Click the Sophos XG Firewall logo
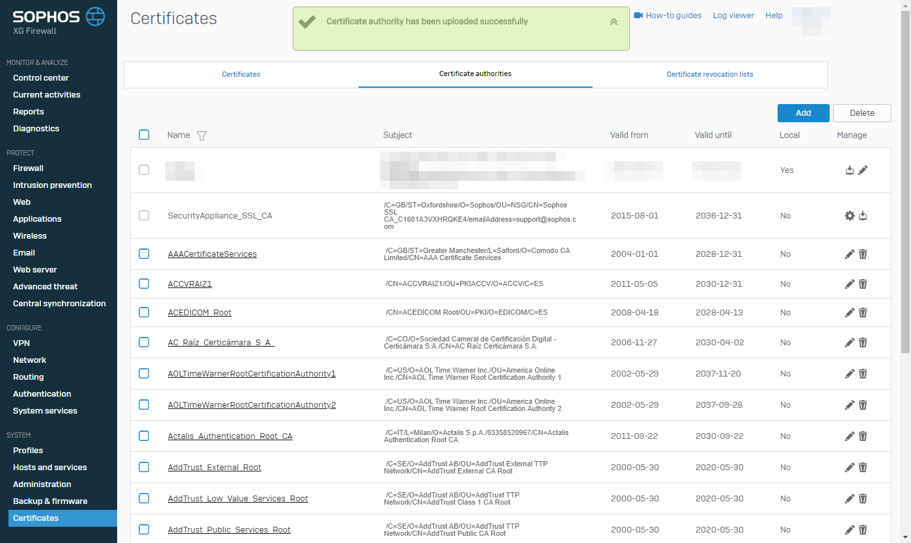Viewport: 911px width, 543px height. tap(59, 21)
